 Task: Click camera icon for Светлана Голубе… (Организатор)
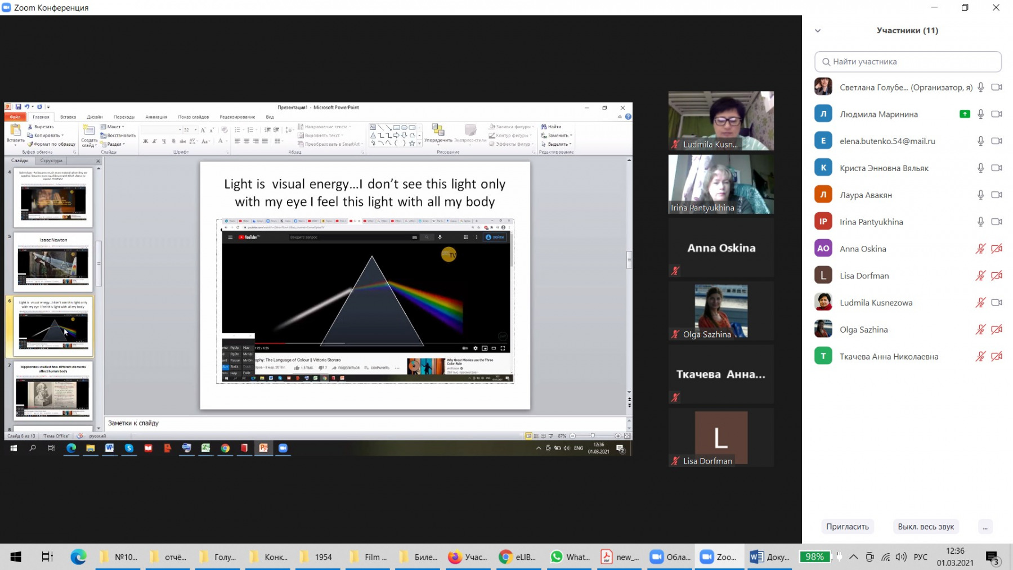coord(997,87)
